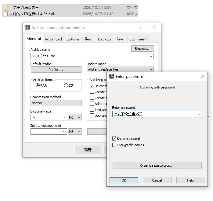Click Organize passwords... button
Viewport: 213px width, 201px height.
coord(157,165)
